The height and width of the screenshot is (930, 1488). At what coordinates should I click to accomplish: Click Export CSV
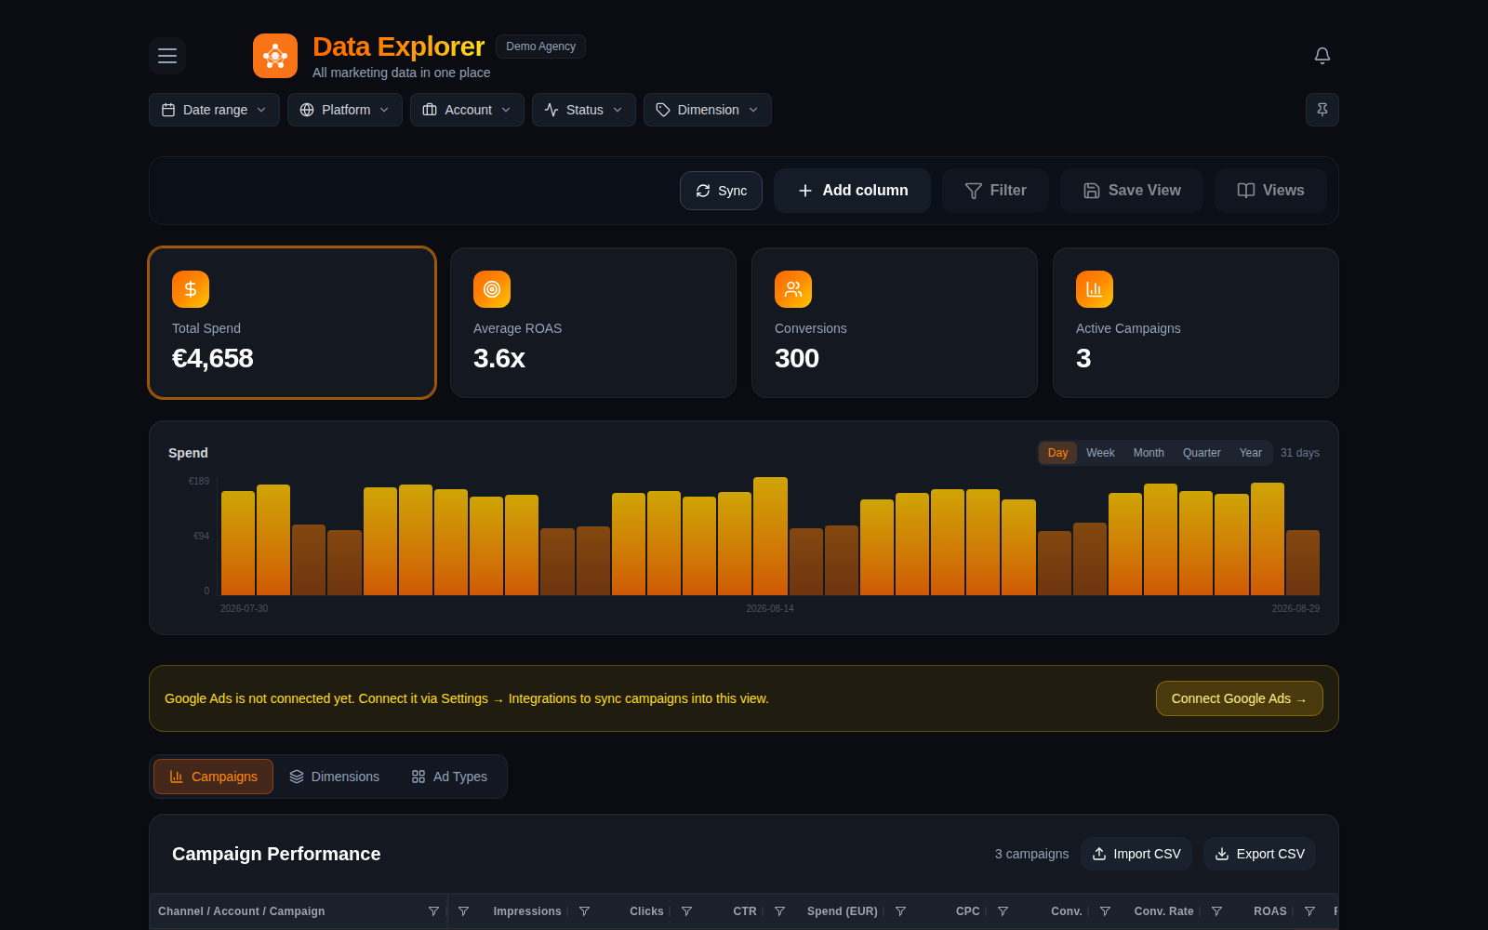(x=1259, y=854)
